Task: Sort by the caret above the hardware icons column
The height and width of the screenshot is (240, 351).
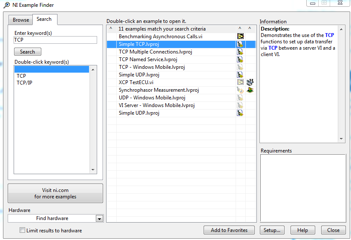Action: (x=250, y=28)
